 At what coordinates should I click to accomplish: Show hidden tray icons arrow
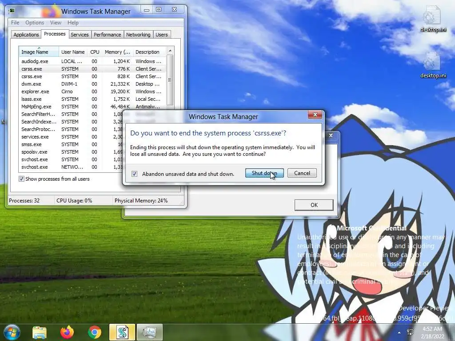coord(399,333)
